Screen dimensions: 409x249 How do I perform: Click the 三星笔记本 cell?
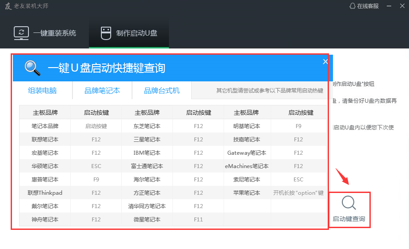coord(147,139)
